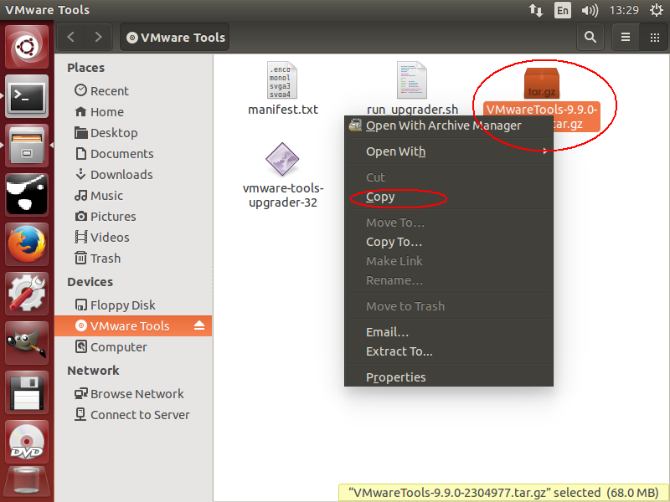Open Computer under Devices
Screen dimensions: 670x502
point(133,347)
